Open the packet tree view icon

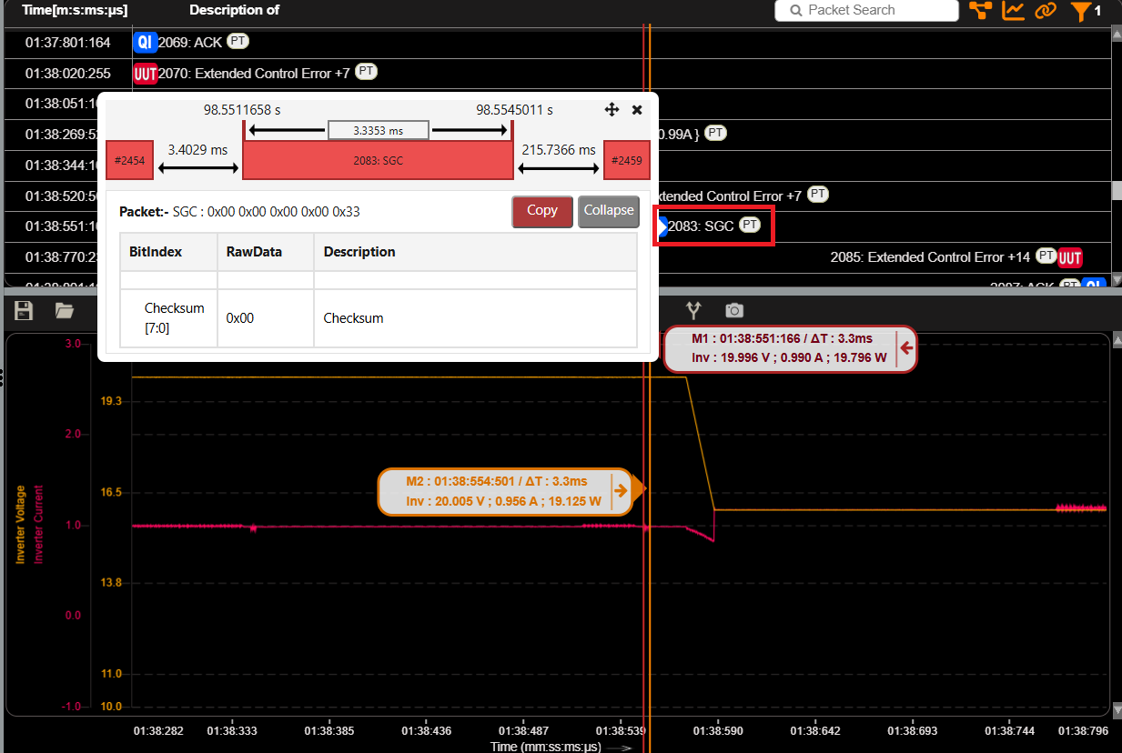[980, 11]
